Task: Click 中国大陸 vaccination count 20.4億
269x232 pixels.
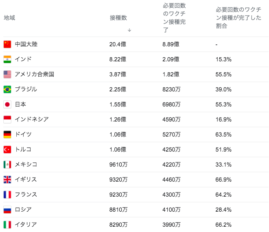Action: [x=118, y=44]
